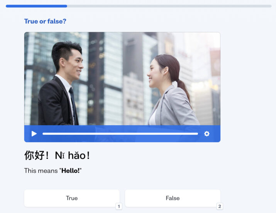Viewport: 276px width, 213px height.
Task: Click the text This means "Hello!"
Action: tap(53, 171)
